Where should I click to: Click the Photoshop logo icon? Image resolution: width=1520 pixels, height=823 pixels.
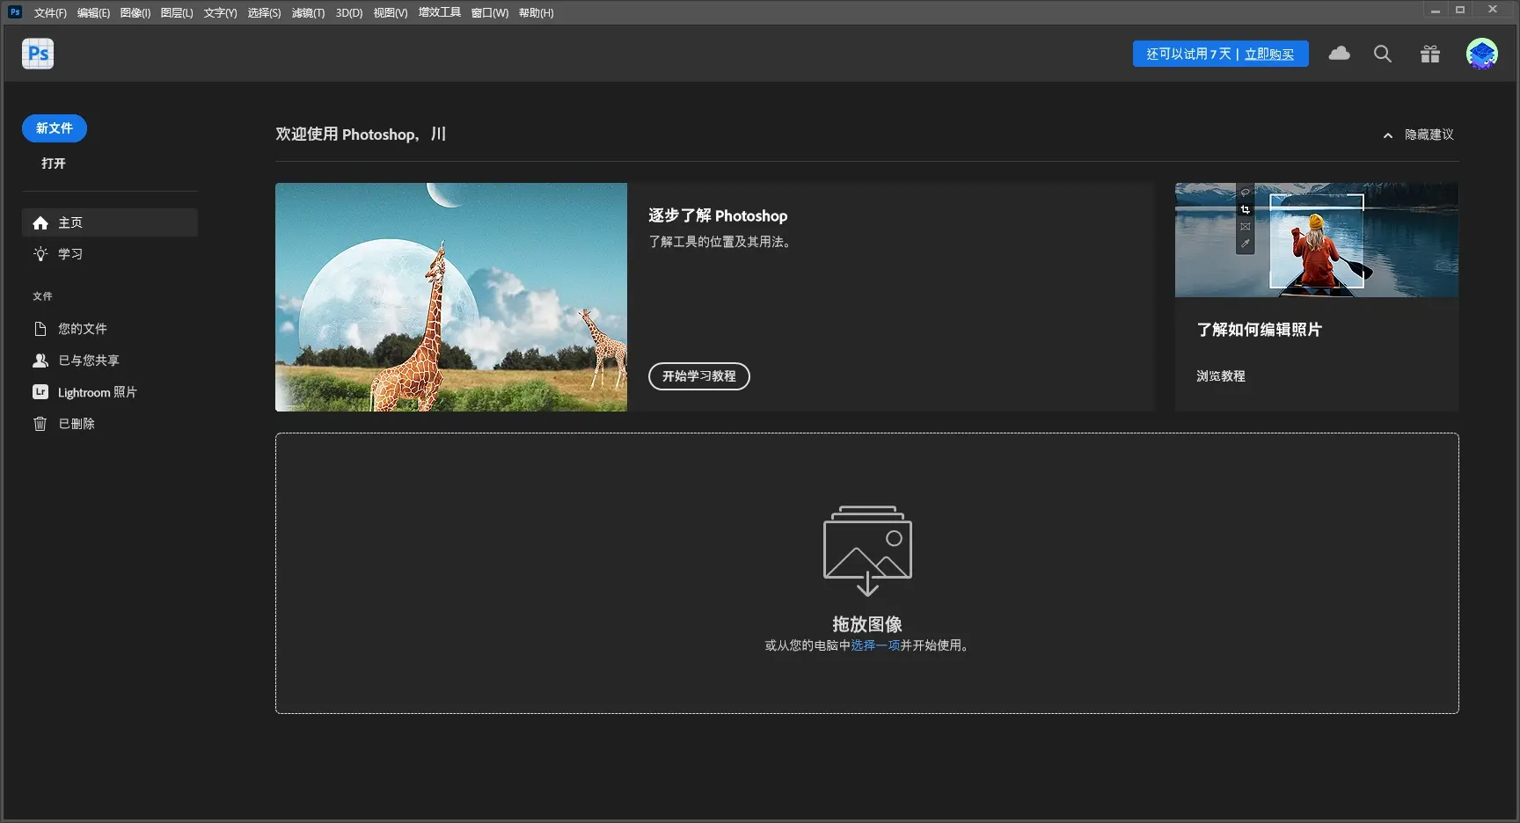click(37, 54)
